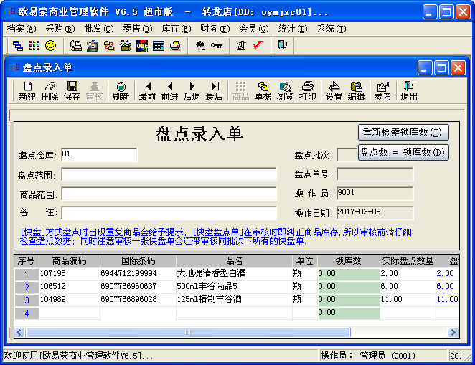Click the 删除 (Delete) toolbar icon

(50, 91)
